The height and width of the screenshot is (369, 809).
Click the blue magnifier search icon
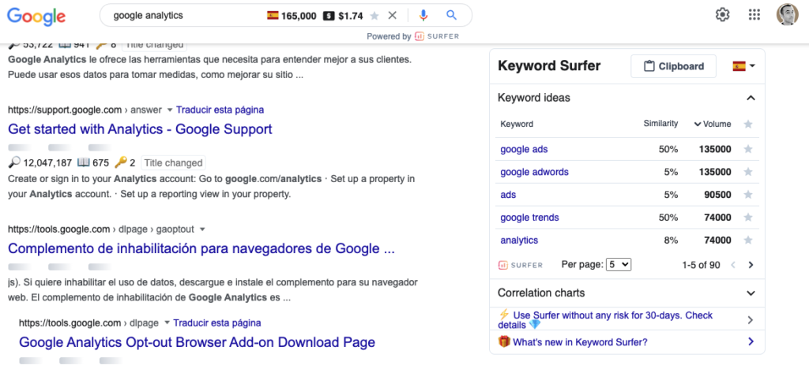[x=451, y=16]
